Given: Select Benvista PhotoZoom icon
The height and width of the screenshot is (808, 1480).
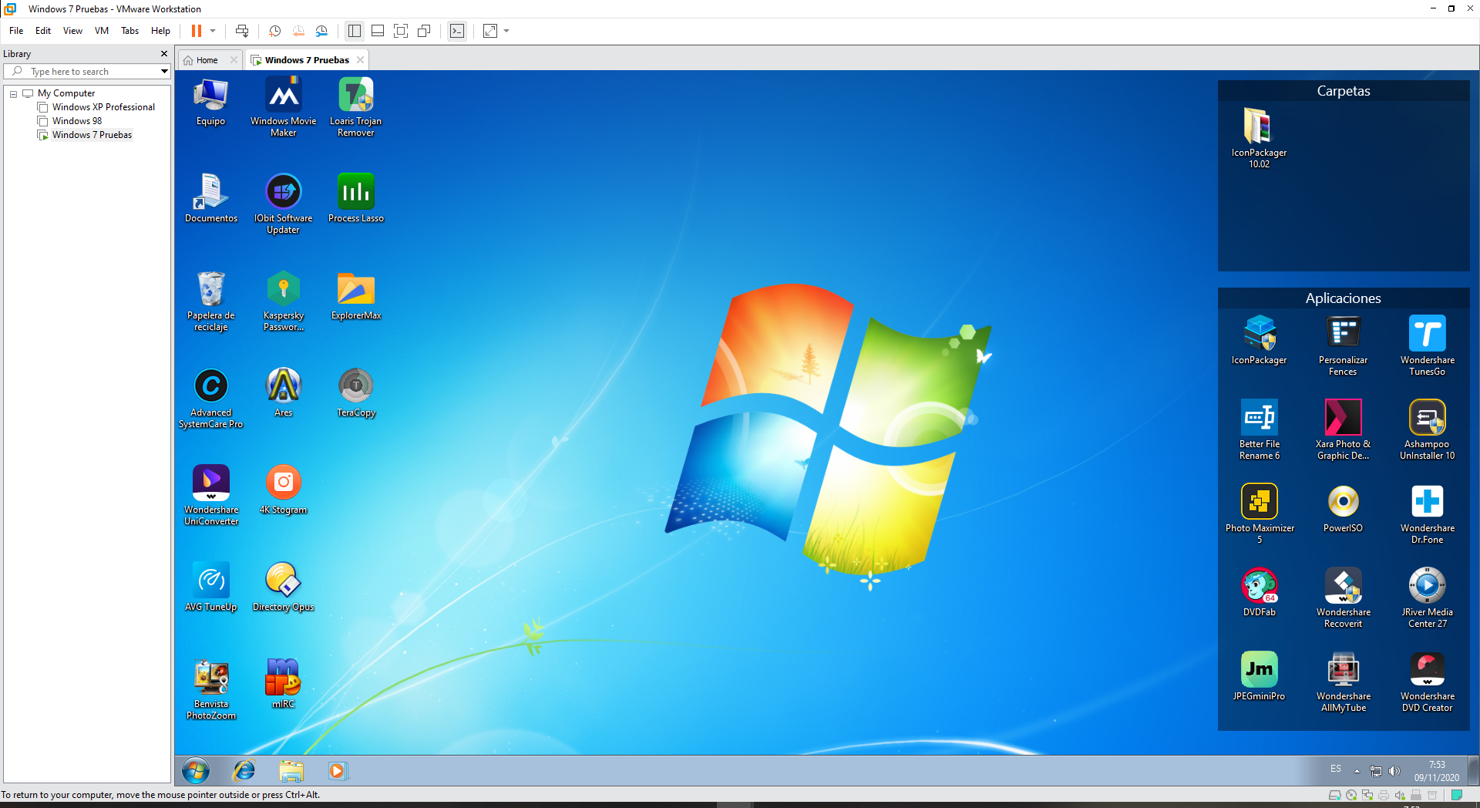Looking at the screenshot, I should 210,691.
